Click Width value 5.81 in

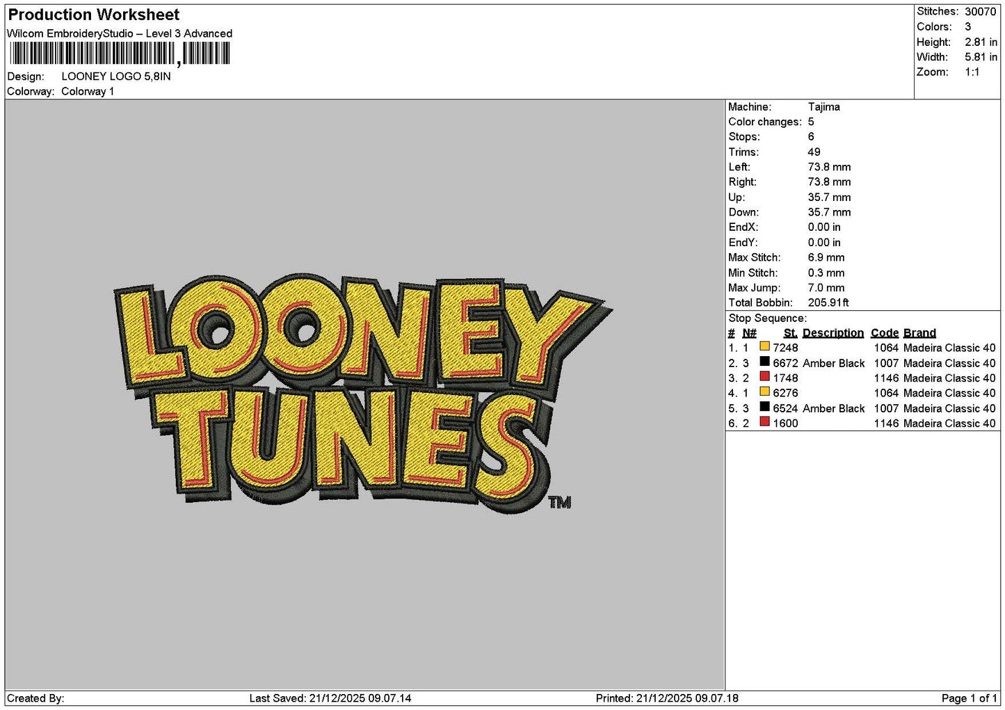981,57
